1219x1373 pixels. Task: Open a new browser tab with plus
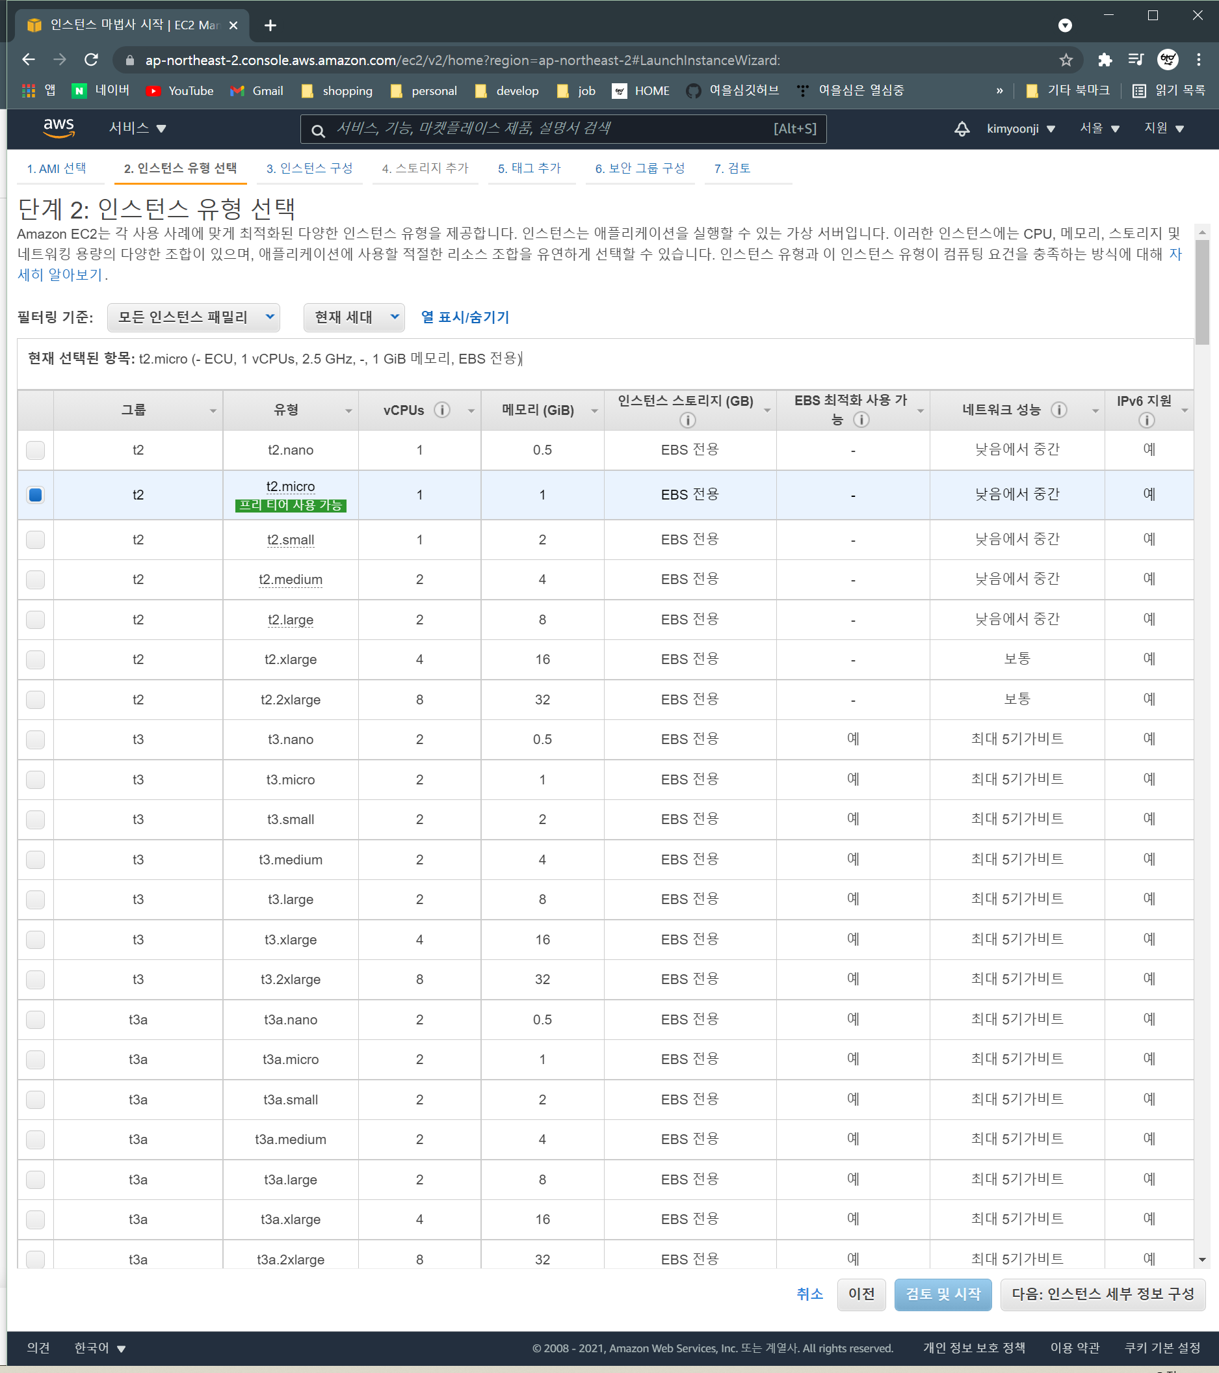(x=270, y=25)
